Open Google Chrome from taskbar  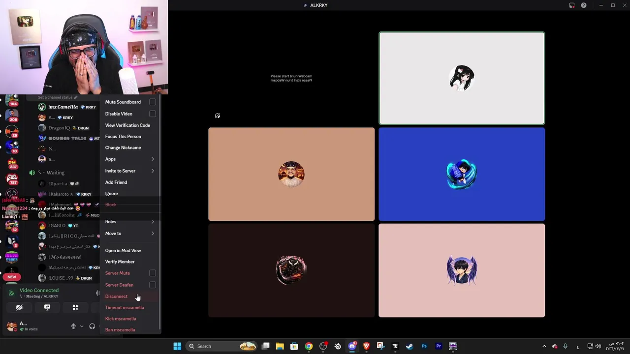tap(309, 346)
